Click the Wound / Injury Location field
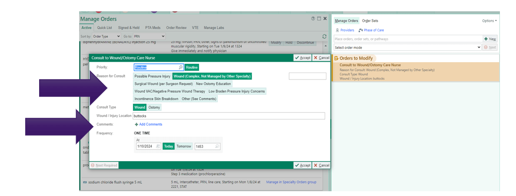This screenshot has height=196, width=516. click(x=229, y=116)
